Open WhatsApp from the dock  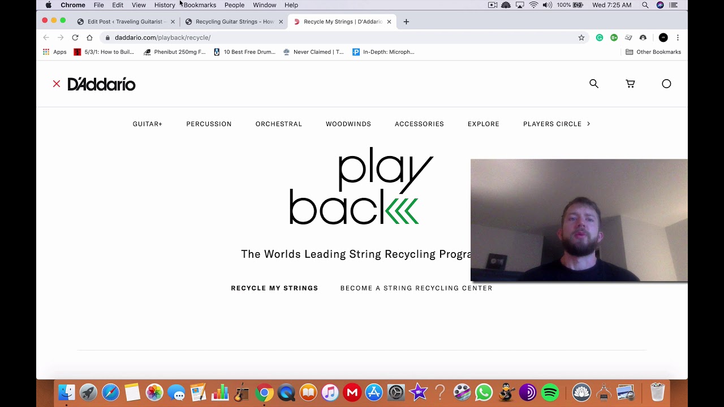484,392
